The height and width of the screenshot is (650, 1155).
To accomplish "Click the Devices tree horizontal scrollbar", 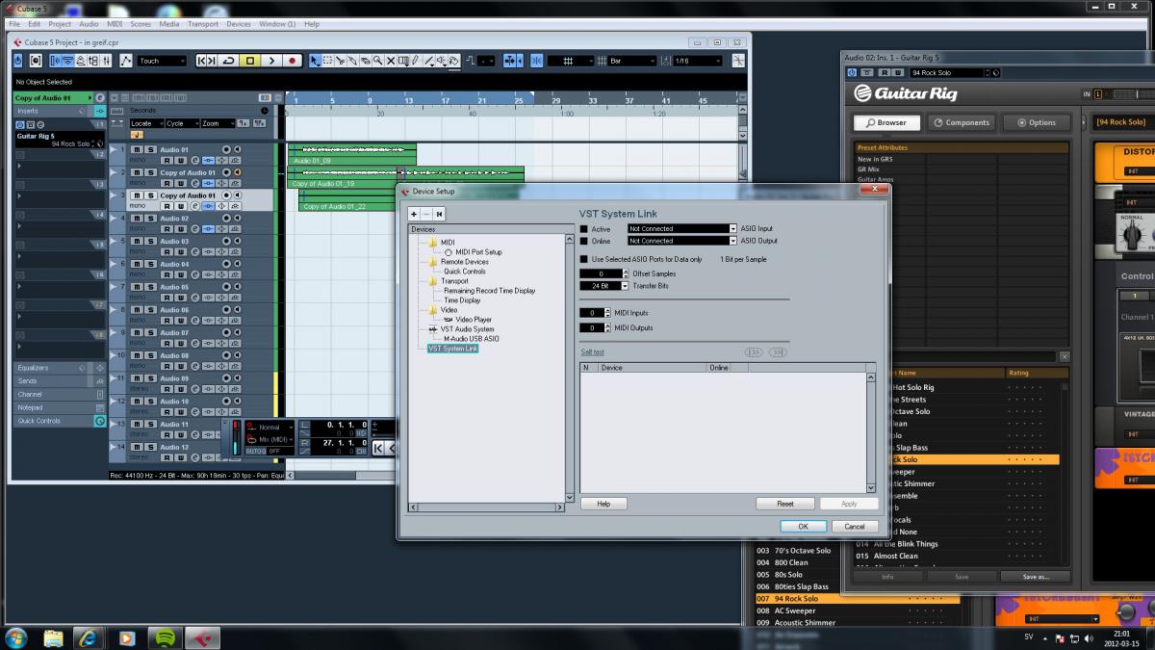I will (x=487, y=507).
